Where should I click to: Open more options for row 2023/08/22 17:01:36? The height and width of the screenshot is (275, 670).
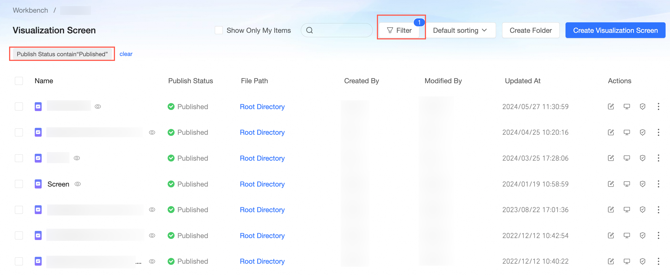pos(658,210)
